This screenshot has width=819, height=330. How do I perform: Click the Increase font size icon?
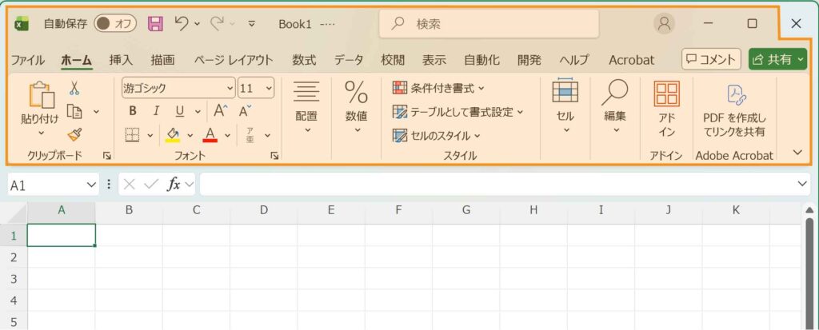tap(221, 111)
